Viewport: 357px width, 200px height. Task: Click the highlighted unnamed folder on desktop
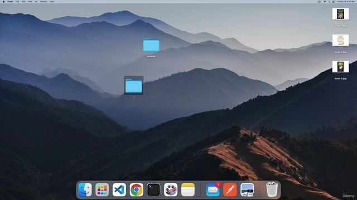tap(134, 86)
